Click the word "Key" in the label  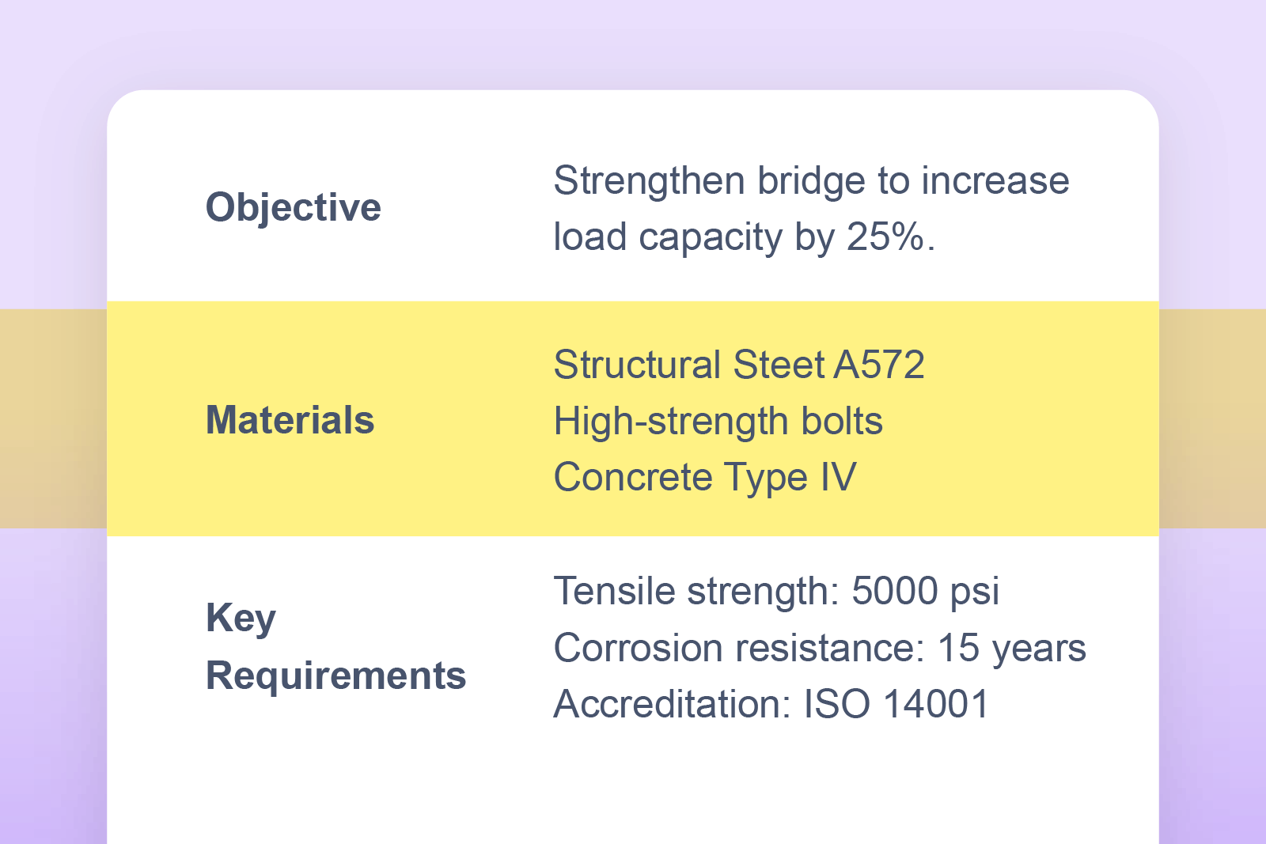pyautogui.click(x=241, y=618)
